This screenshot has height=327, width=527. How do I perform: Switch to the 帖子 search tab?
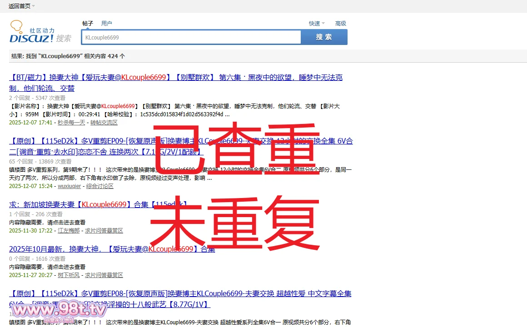[88, 23]
